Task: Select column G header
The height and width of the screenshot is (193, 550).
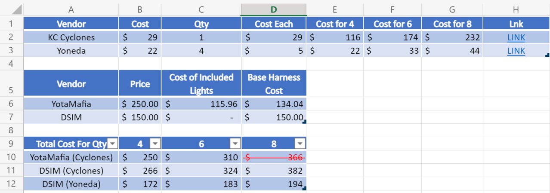Action: (452, 9)
